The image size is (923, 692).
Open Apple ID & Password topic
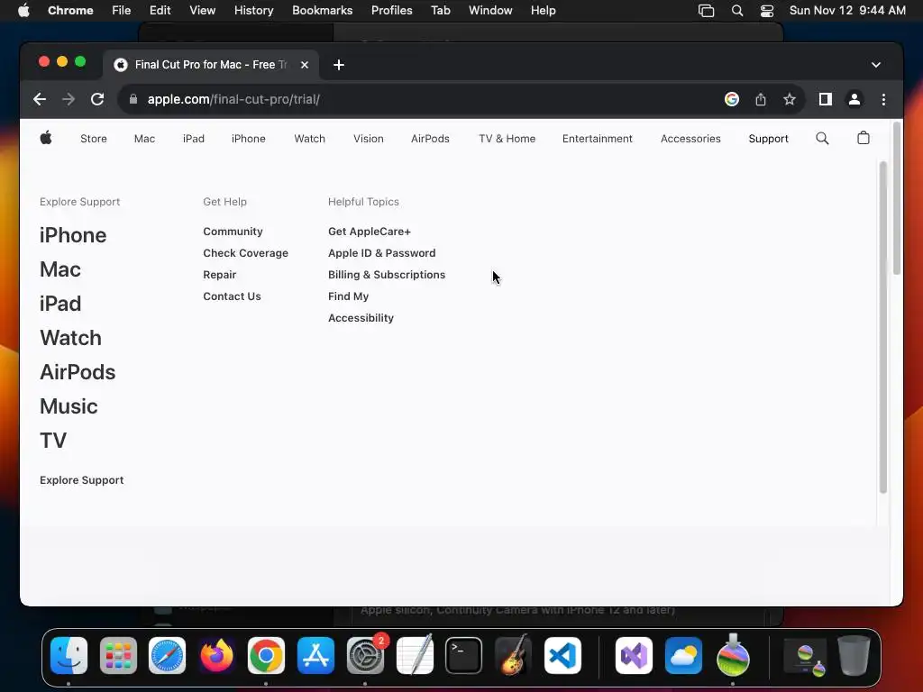point(381,253)
